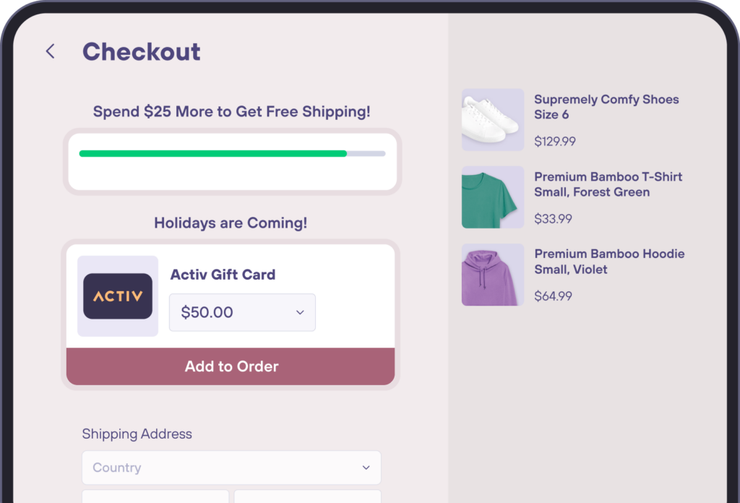Click the Checkout page heading
This screenshot has width=740, height=503.
(142, 51)
